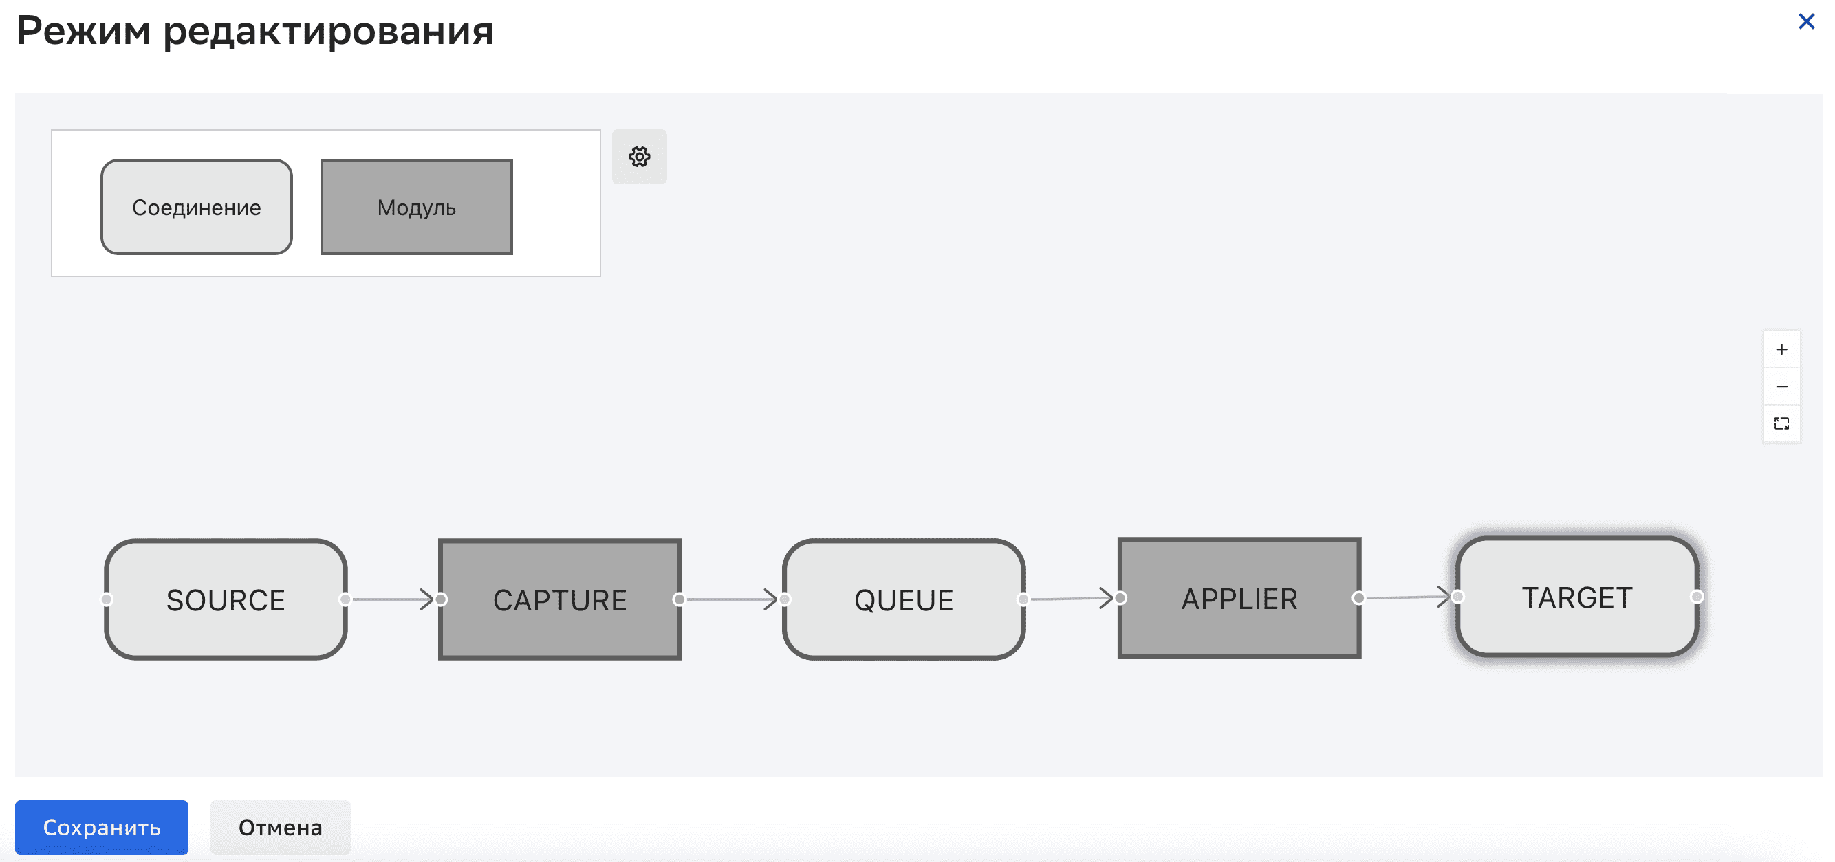Select the CAPTURE module node
The height and width of the screenshot is (862, 1835).
(x=560, y=599)
